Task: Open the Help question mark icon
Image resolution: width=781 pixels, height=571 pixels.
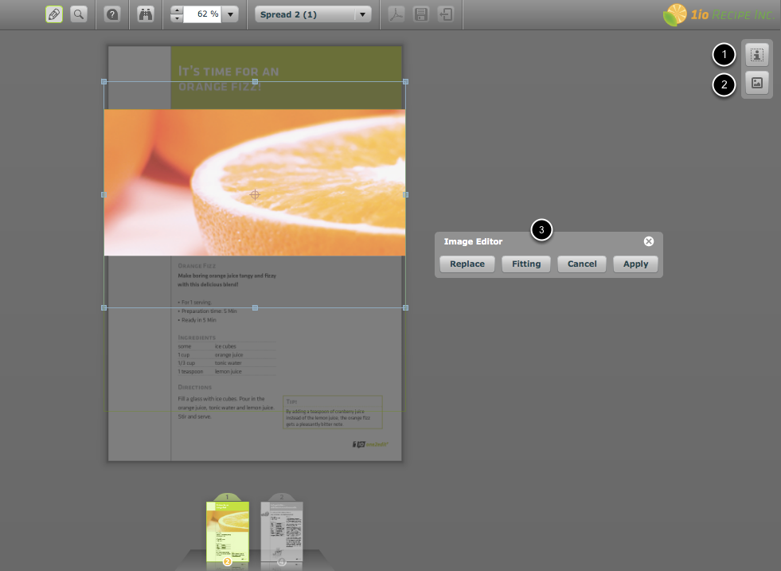Action: [x=112, y=14]
